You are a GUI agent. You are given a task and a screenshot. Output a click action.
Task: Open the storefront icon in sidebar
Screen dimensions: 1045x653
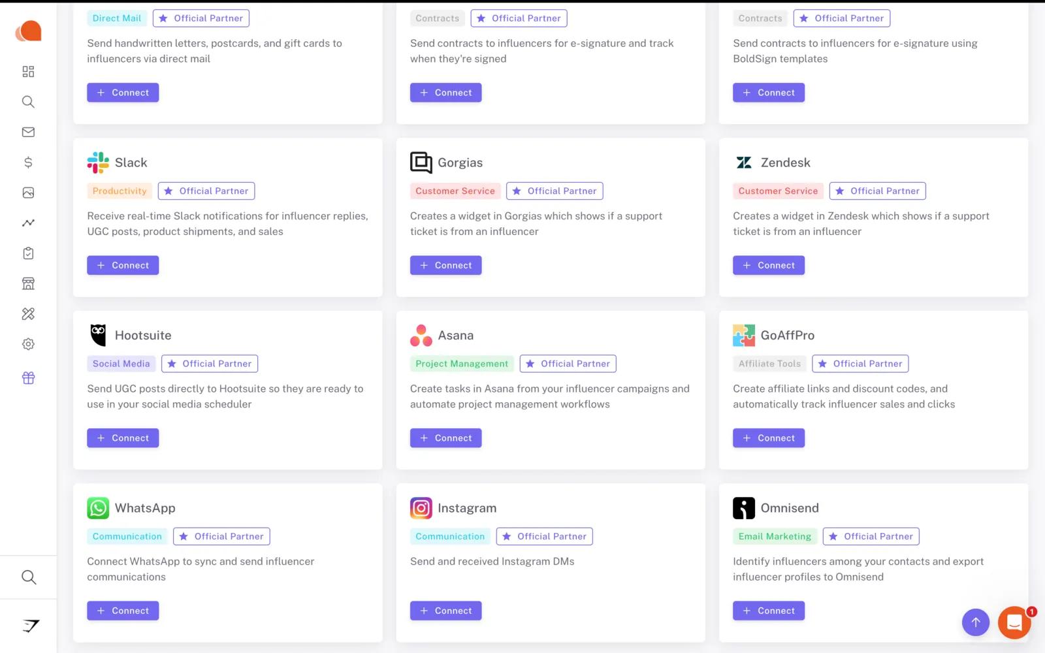28,283
